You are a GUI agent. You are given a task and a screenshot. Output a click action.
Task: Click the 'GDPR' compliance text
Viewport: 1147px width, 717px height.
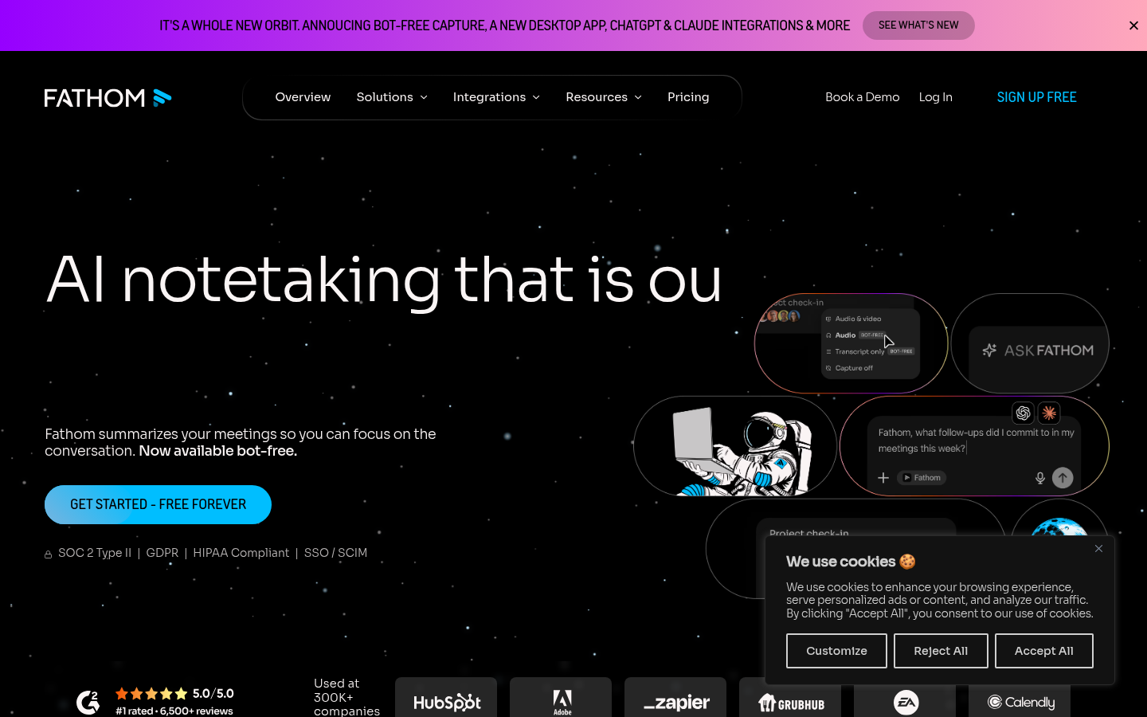[x=162, y=553]
